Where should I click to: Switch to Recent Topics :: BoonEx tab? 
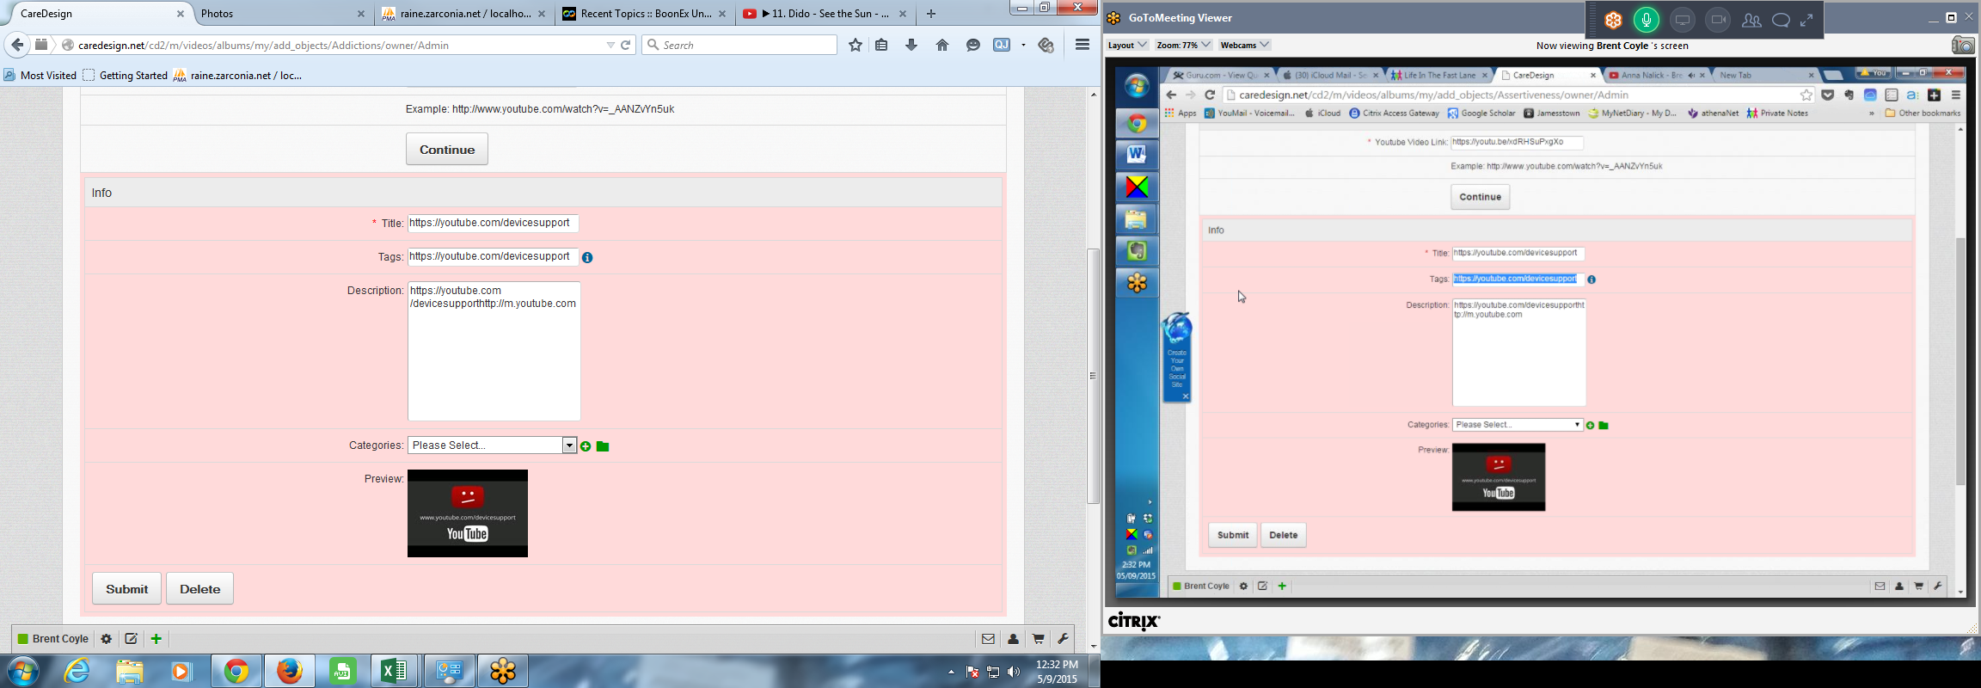643,14
